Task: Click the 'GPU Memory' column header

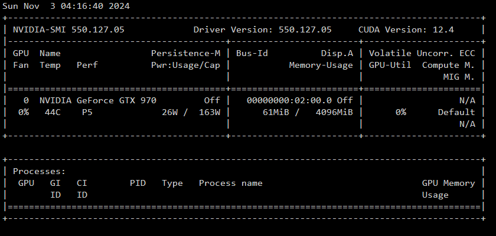Action: click(x=449, y=183)
